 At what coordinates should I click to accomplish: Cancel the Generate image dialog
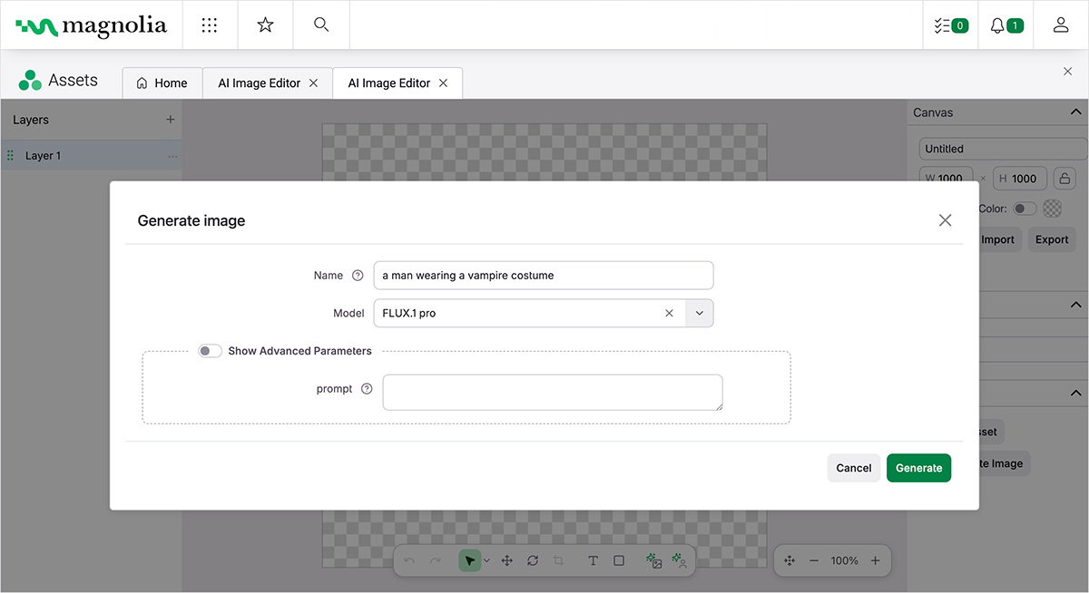[x=853, y=468]
